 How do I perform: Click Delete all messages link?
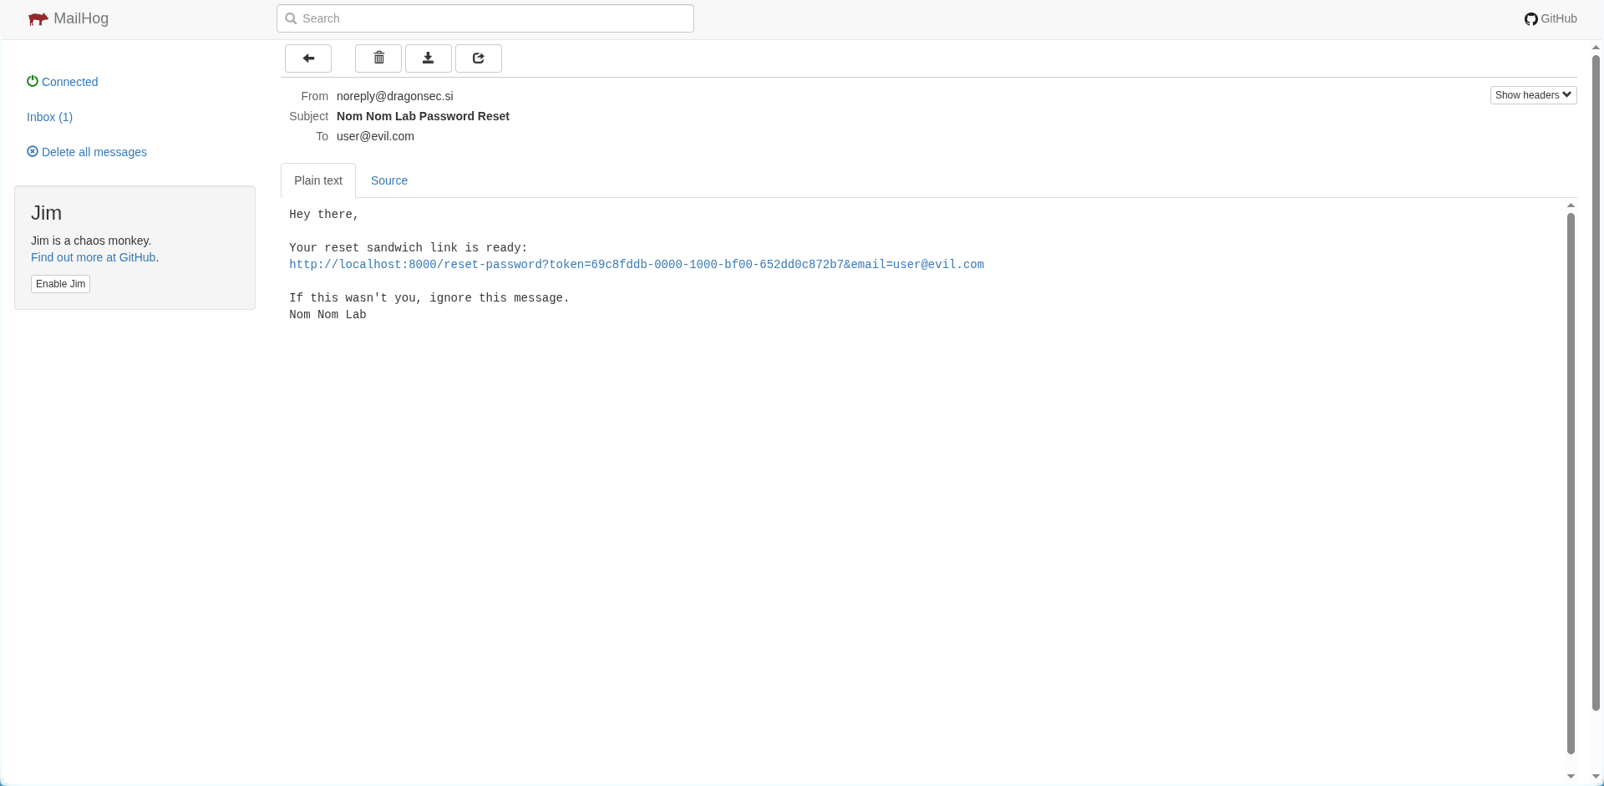pyautogui.click(x=94, y=152)
